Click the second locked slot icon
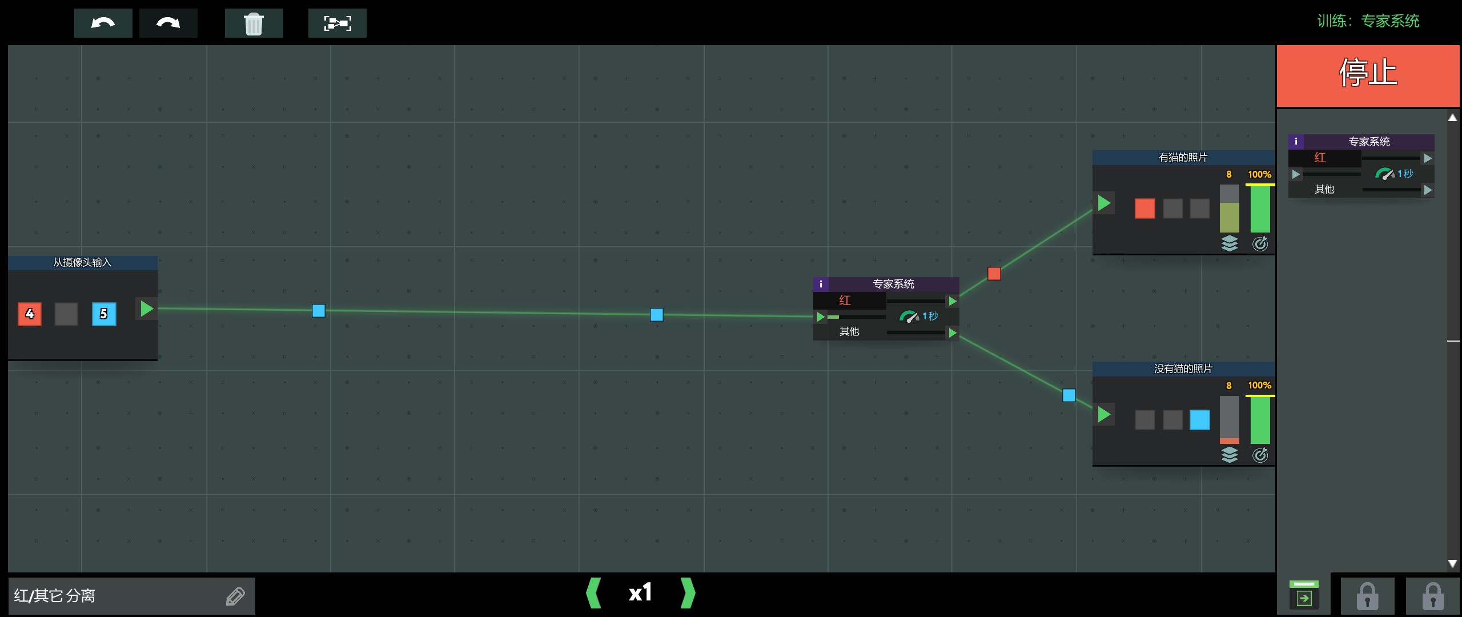This screenshot has height=617, width=1462. coord(1433,596)
